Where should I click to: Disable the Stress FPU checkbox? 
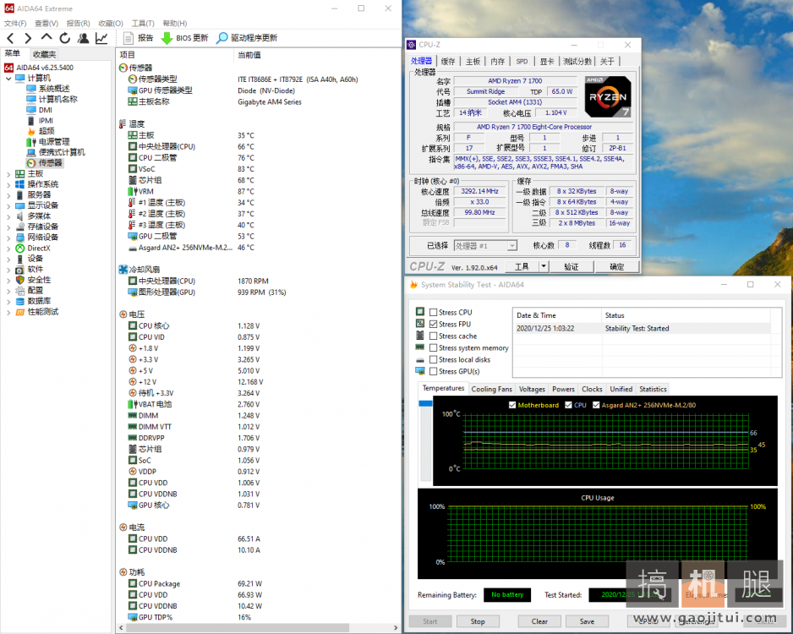(x=434, y=324)
